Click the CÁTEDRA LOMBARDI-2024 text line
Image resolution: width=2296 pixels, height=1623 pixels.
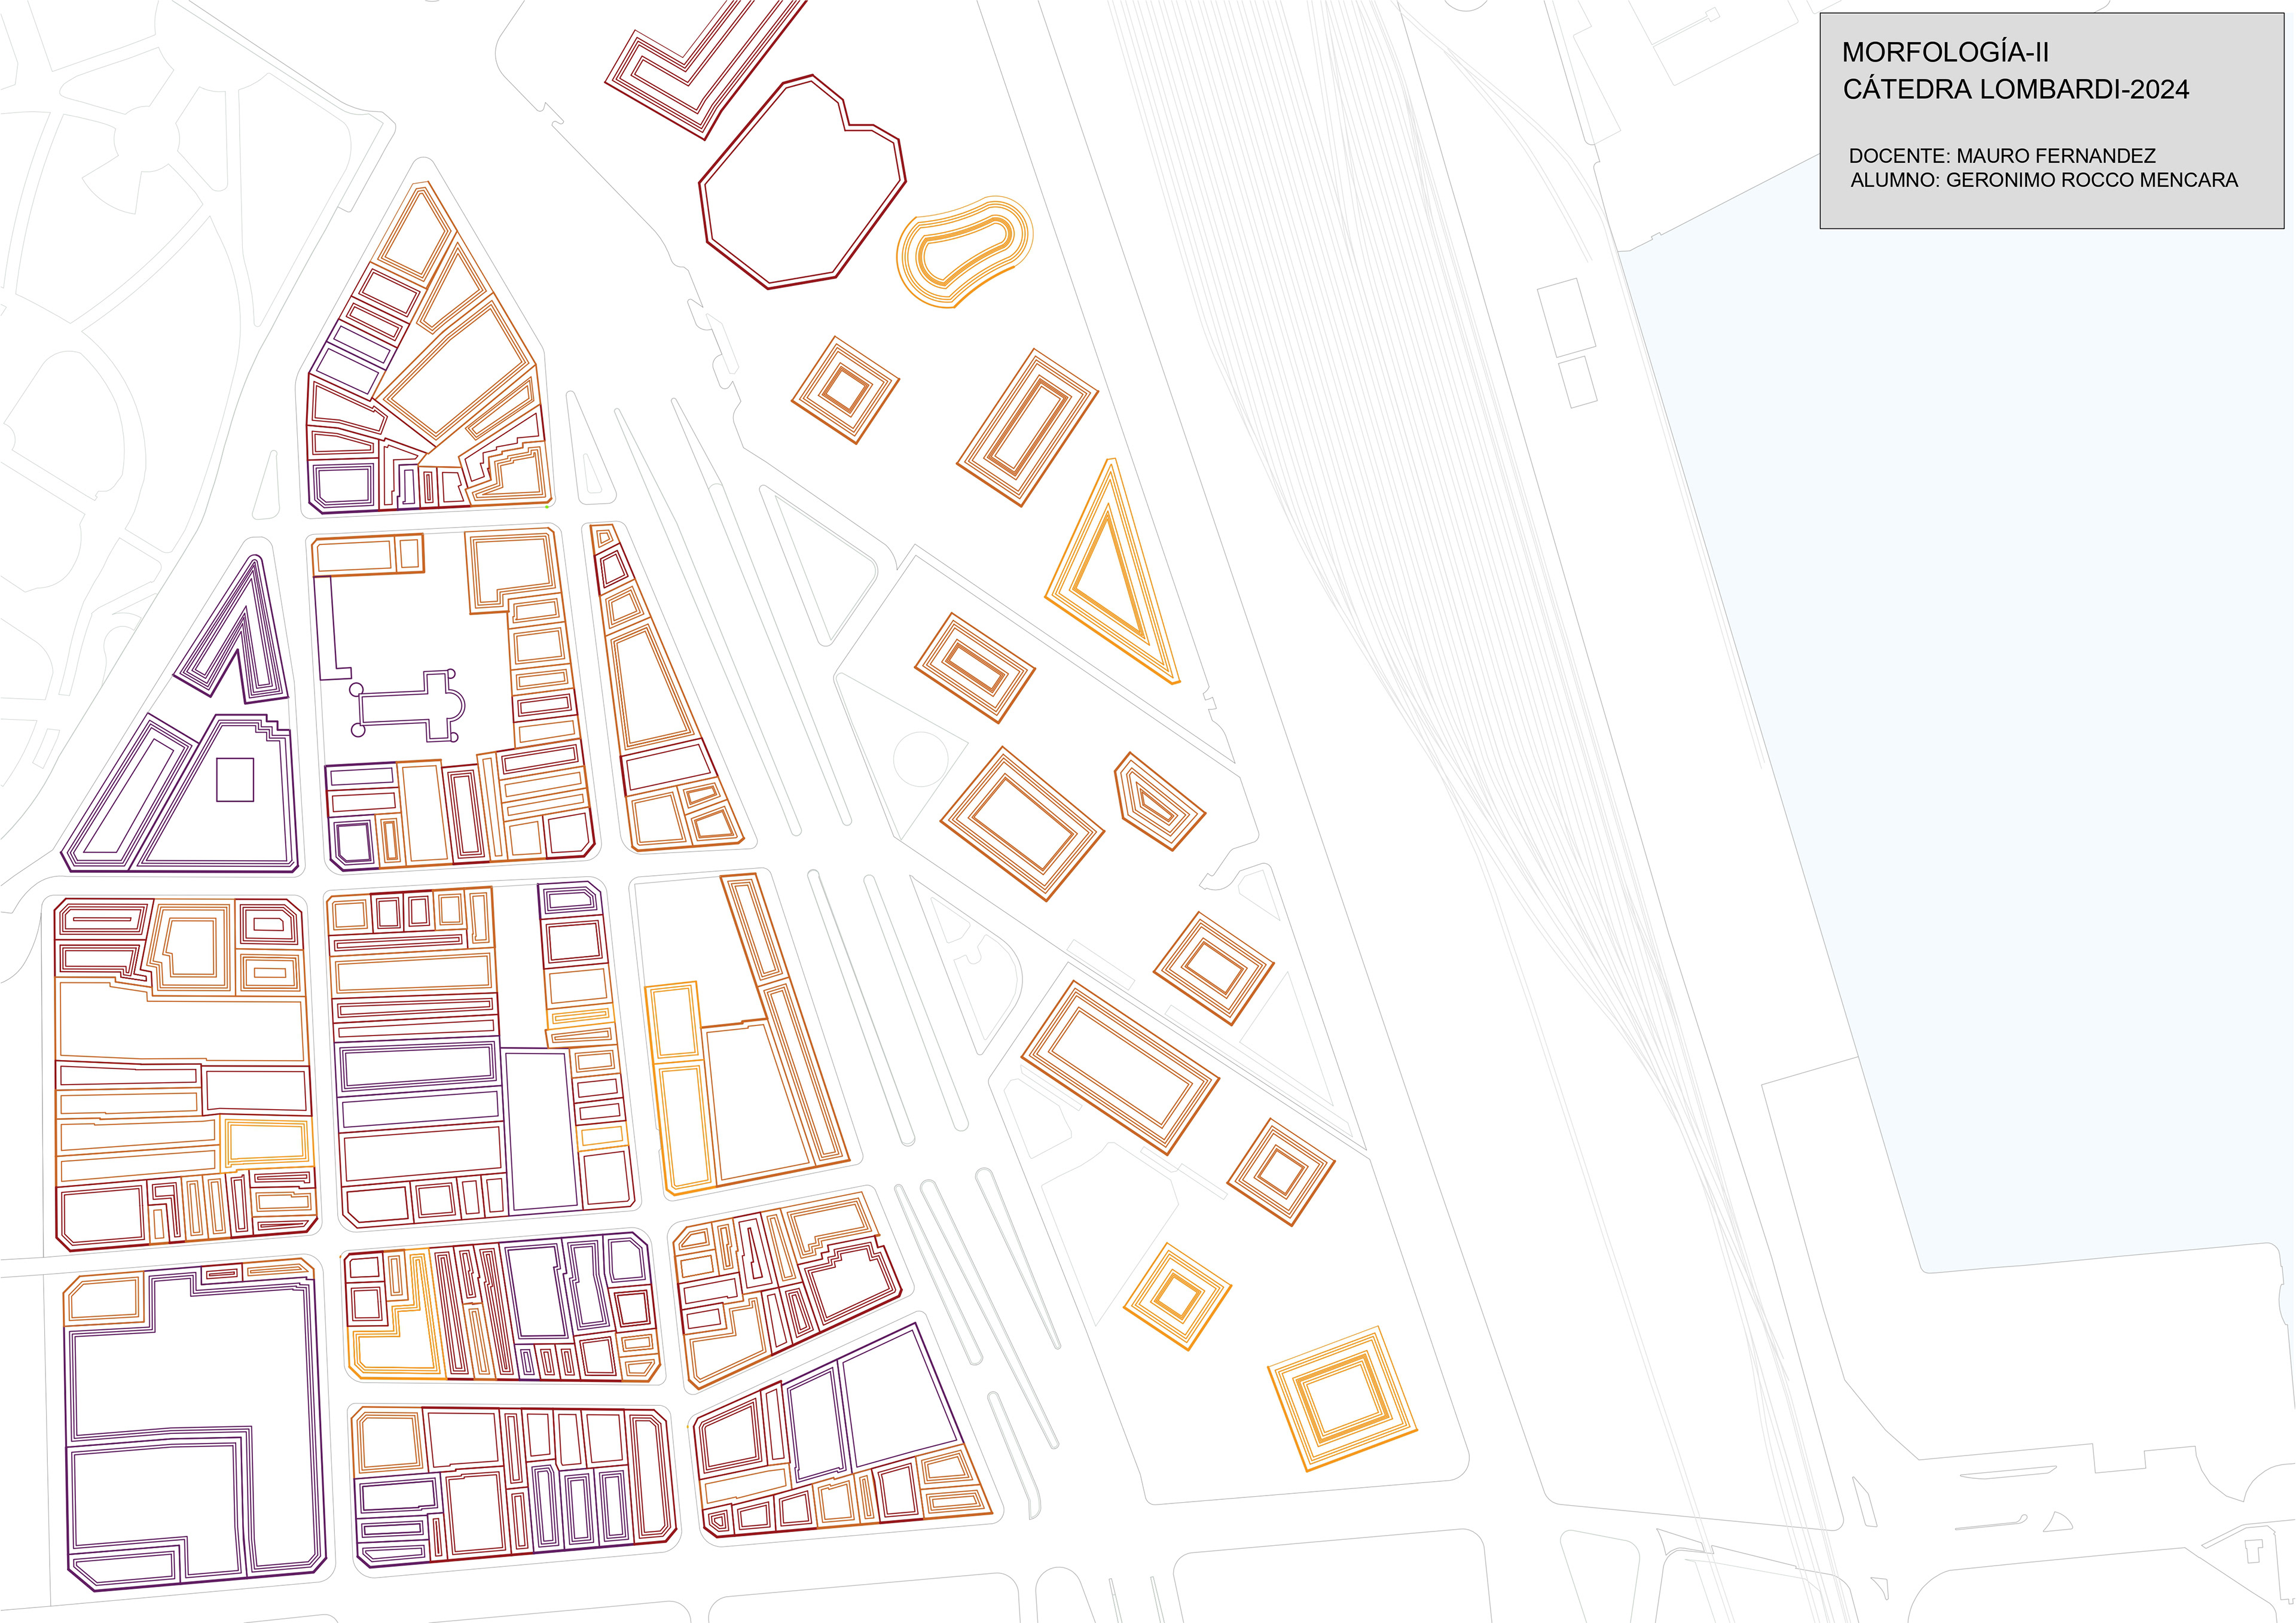pyautogui.click(x=2015, y=89)
